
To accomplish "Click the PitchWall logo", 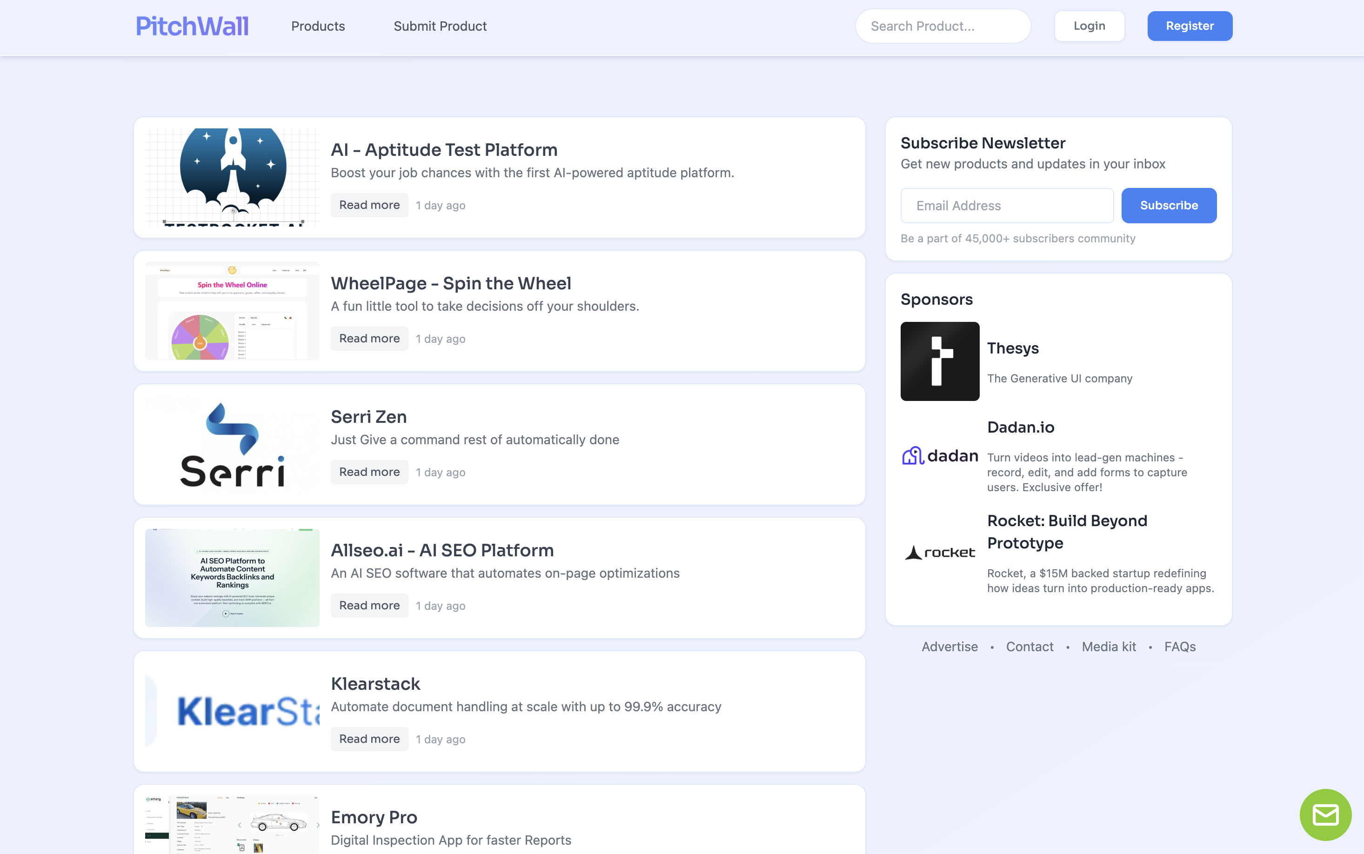I will click(x=192, y=26).
